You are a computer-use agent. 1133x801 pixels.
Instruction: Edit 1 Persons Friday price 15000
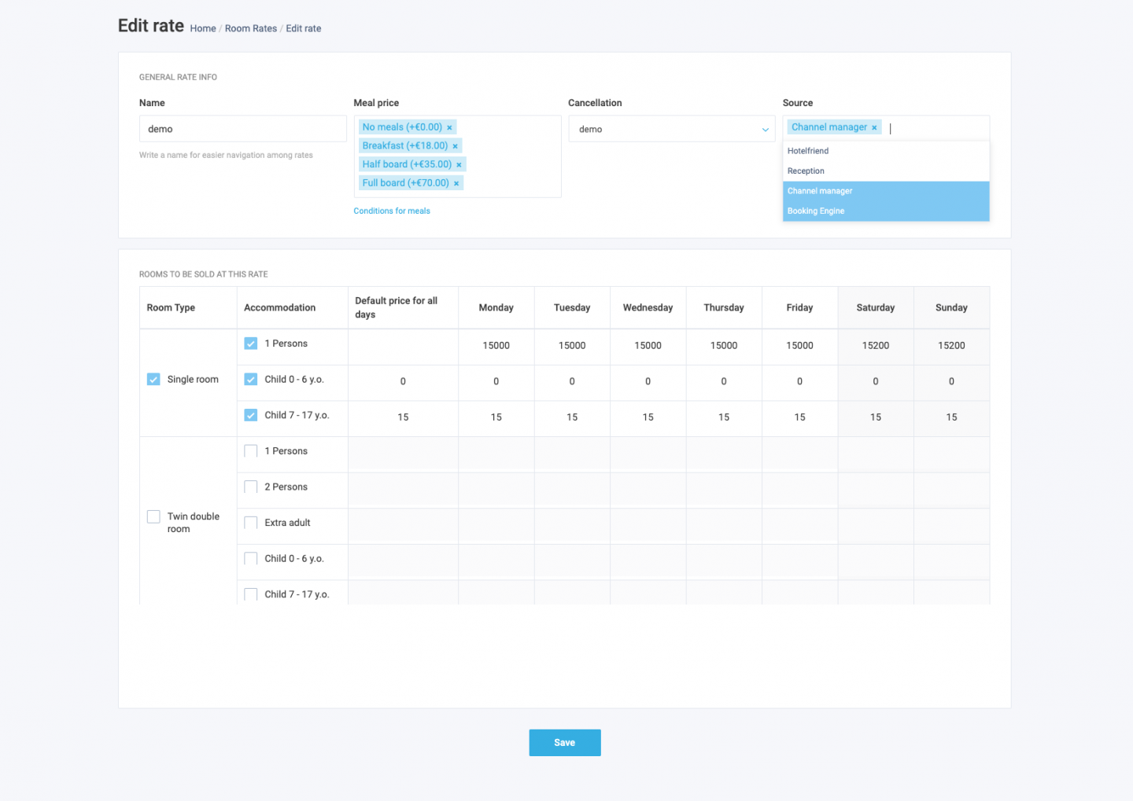800,347
